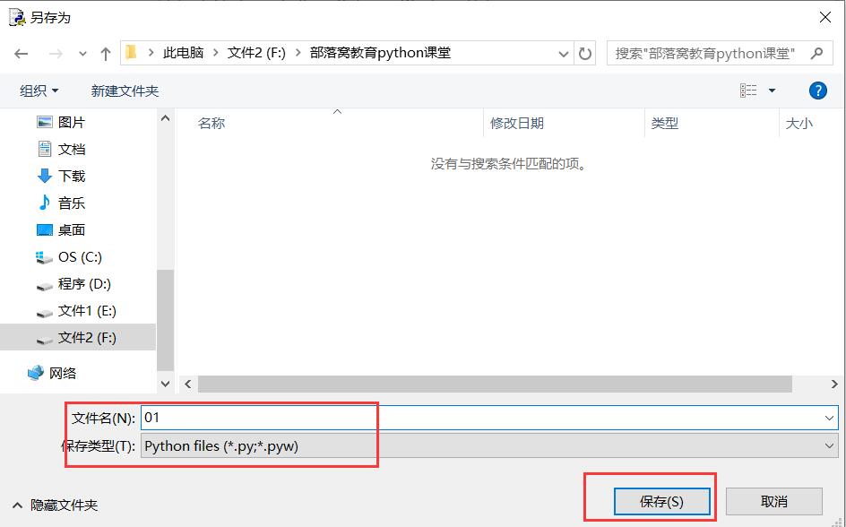846x527 pixels.
Task: Open the 组织 menu
Action: click(x=39, y=91)
